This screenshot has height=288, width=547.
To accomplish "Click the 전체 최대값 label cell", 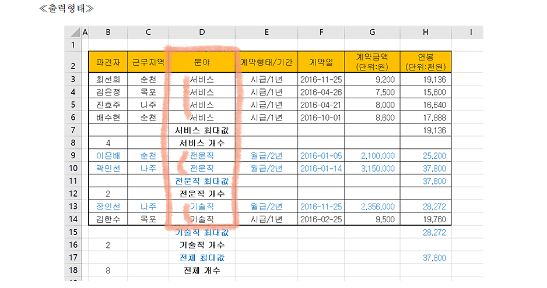I will pos(202,258).
